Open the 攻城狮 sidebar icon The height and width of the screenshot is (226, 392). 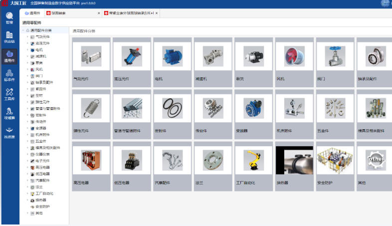(9, 113)
